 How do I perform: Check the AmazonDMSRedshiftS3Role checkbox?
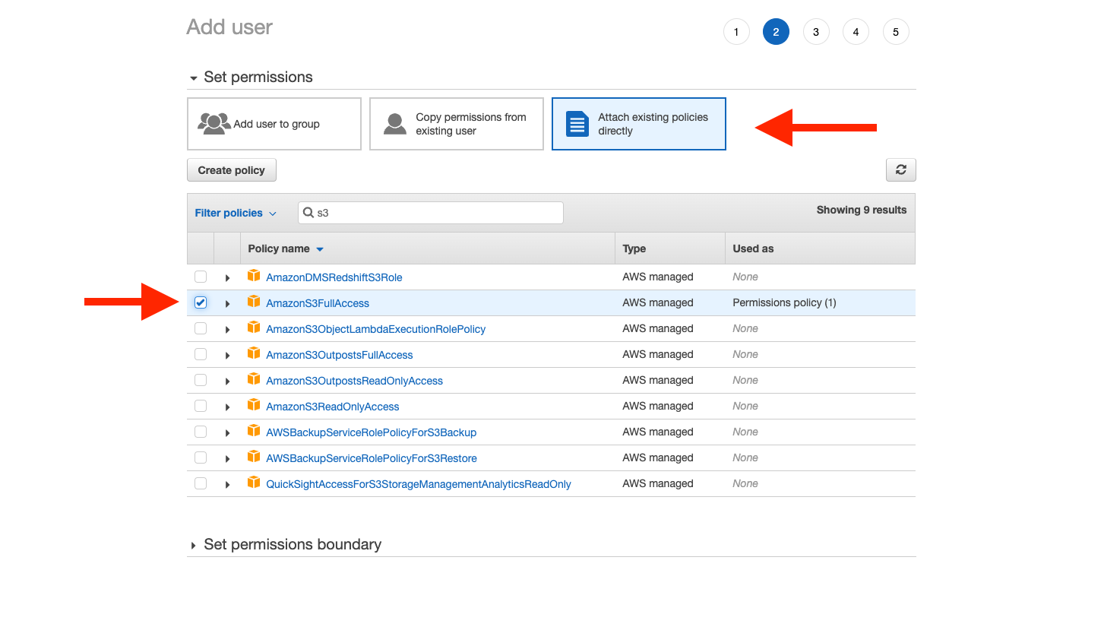[x=201, y=277]
